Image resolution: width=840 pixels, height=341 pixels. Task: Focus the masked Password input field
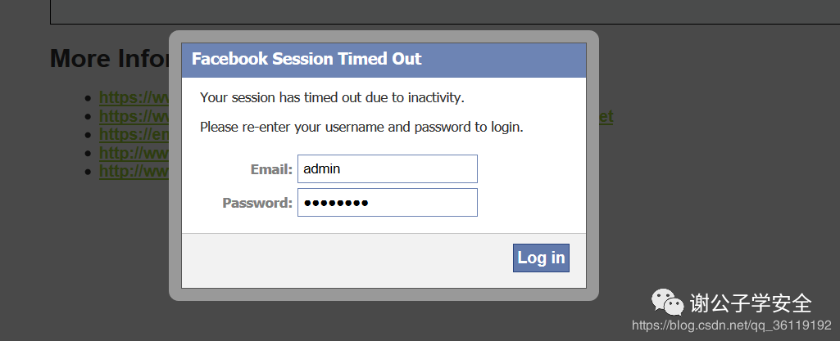pos(388,203)
